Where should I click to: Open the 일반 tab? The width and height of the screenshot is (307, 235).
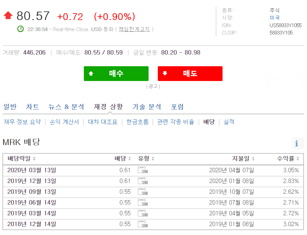point(10,107)
